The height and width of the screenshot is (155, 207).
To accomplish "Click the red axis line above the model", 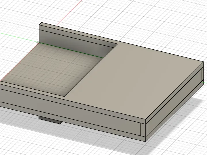I will tap(69, 13).
